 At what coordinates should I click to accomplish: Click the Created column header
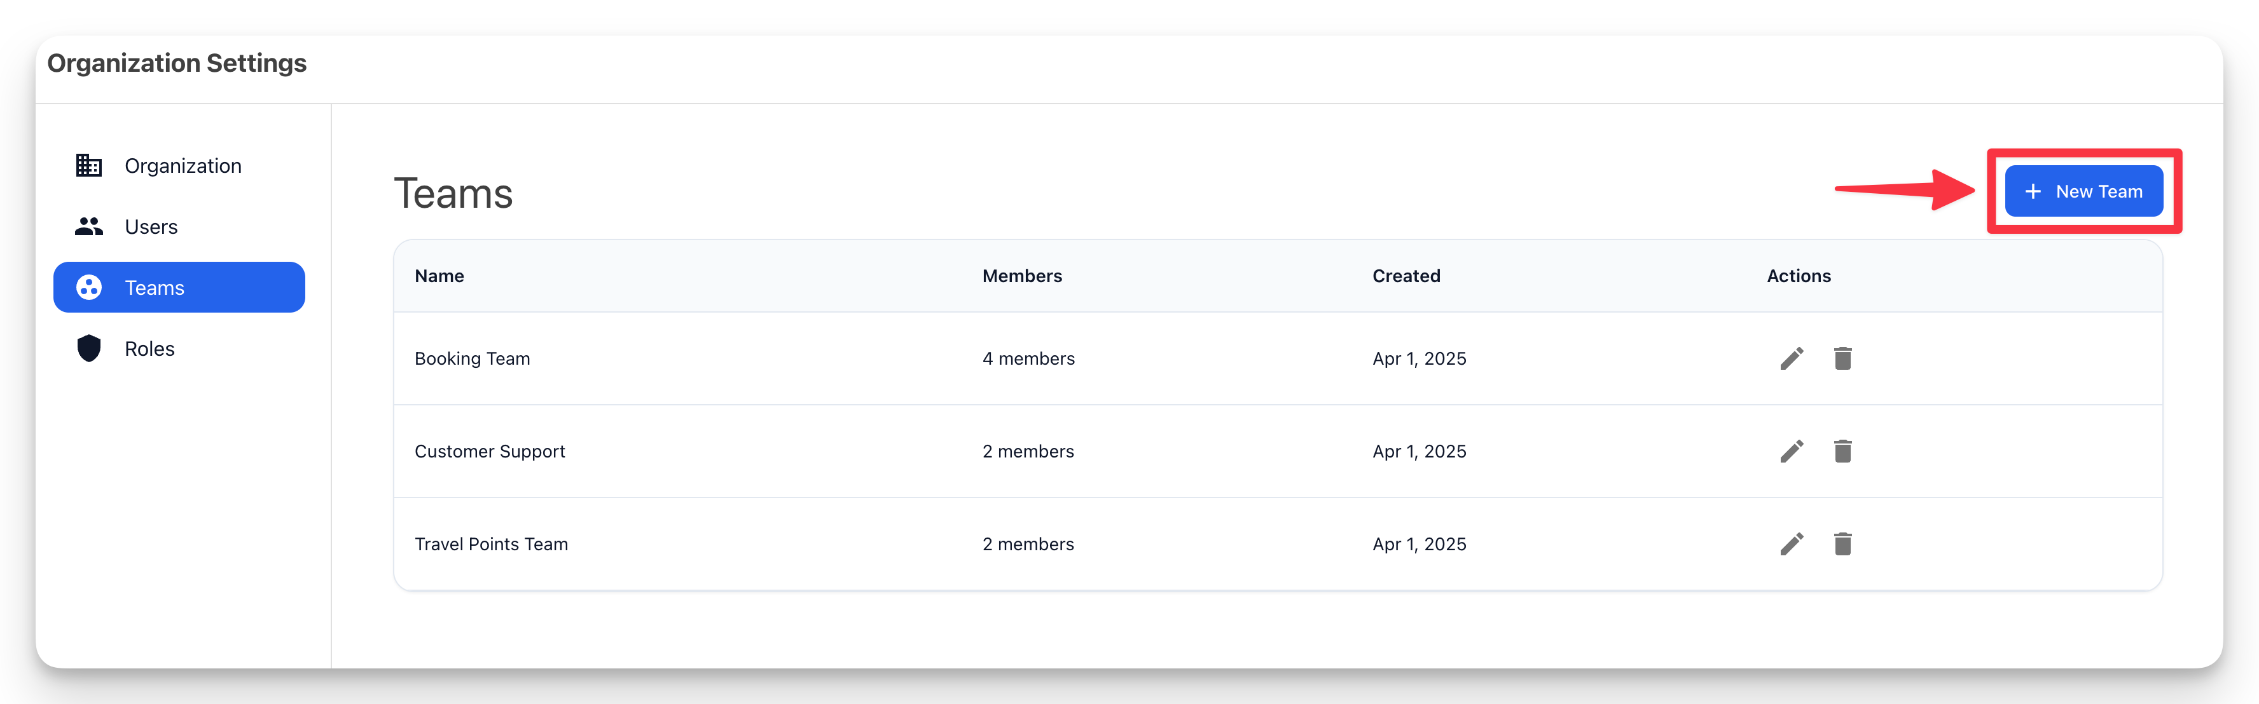point(1406,276)
